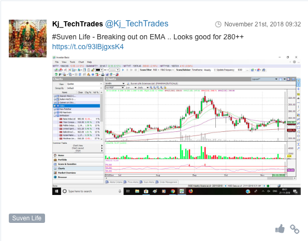Select the horizontal line drawing tool

[298, 102]
